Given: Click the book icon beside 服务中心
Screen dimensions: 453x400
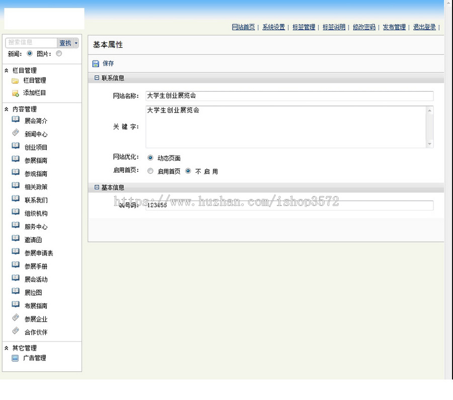Looking at the screenshot, I should (16, 225).
